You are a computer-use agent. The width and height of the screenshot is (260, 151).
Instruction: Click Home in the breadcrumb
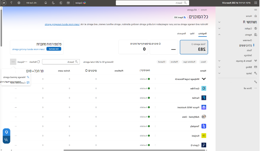click(x=204, y=10)
